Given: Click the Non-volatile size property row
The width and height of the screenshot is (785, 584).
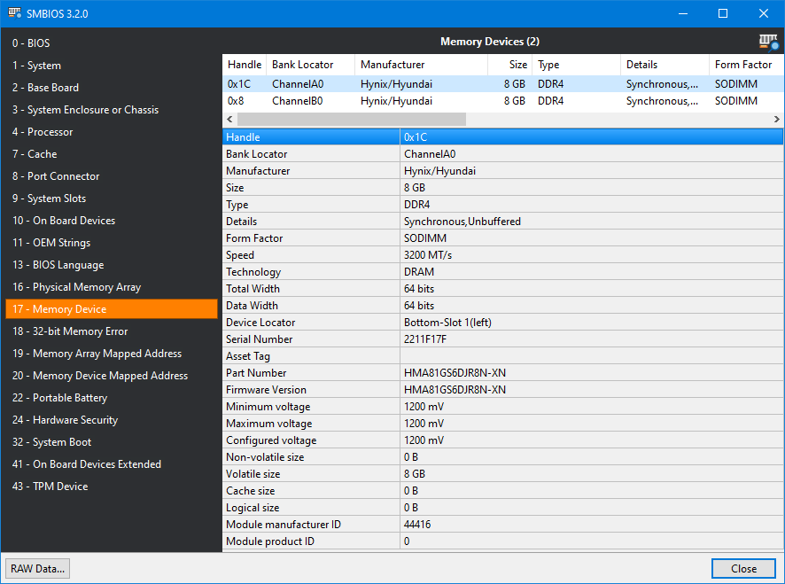Looking at the screenshot, I should (502, 457).
